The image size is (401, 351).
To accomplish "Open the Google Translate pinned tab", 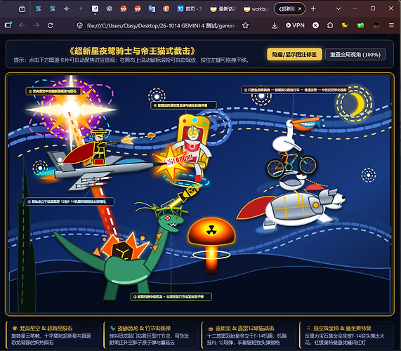I will pyautogui.click(x=152, y=9).
